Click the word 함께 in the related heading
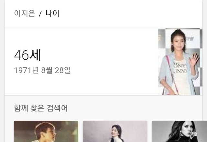Screen dimensions: 207x142 point(21,108)
